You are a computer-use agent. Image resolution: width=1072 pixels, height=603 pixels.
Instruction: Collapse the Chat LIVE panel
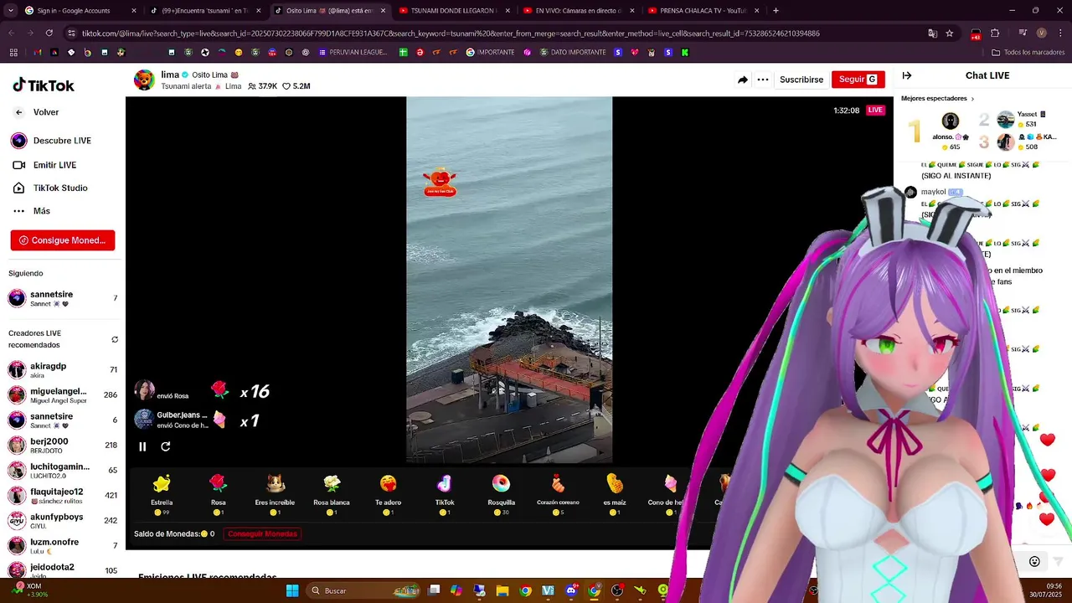click(907, 75)
